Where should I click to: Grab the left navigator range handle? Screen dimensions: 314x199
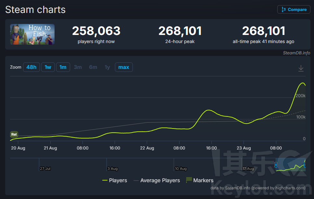(x=276, y=165)
